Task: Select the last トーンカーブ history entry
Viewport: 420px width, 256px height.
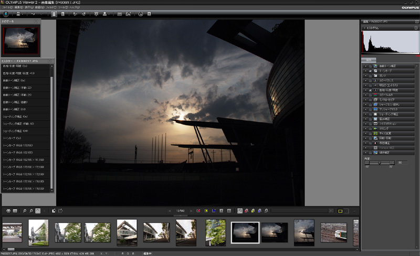Action: click(24, 188)
